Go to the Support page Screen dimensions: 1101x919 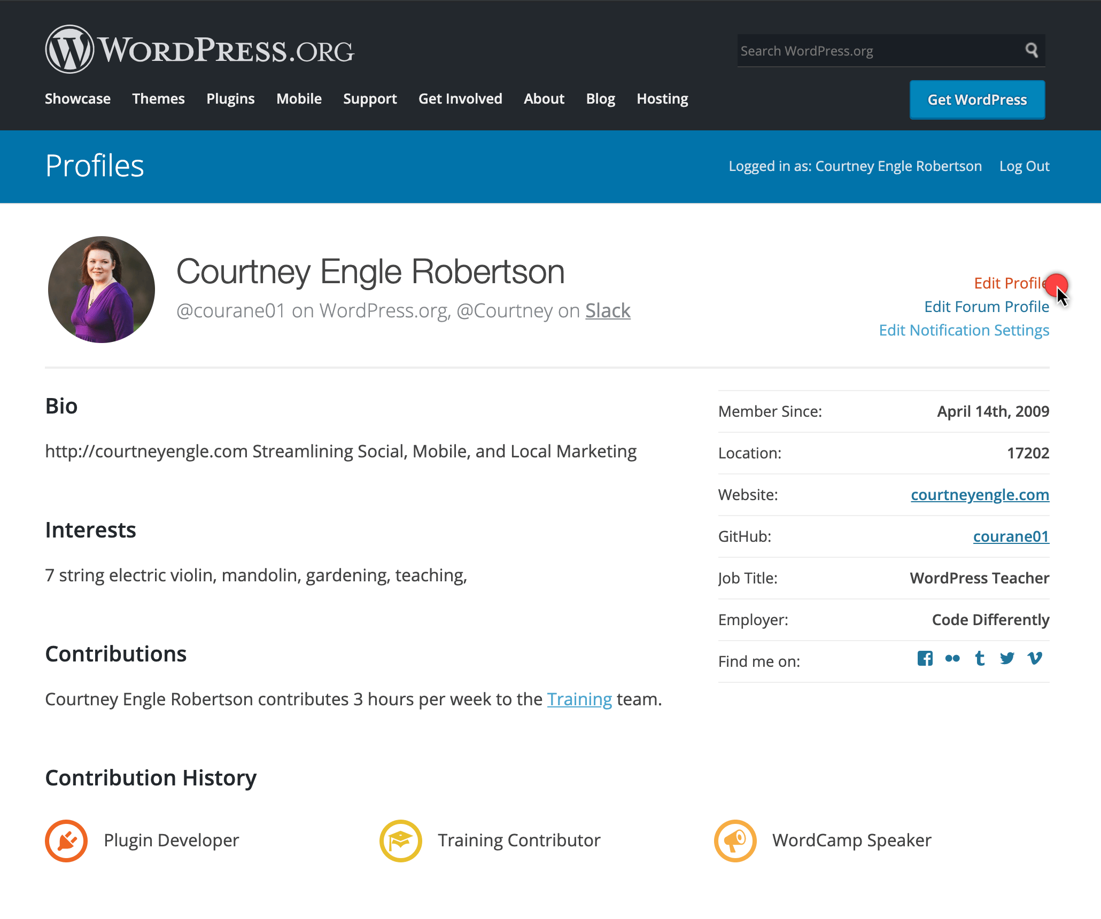(370, 99)
